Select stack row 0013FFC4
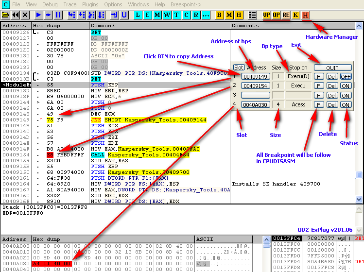 click(317, 238)
